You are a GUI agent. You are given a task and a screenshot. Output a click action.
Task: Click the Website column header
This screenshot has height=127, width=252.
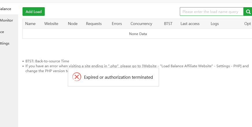coord(51,24)
